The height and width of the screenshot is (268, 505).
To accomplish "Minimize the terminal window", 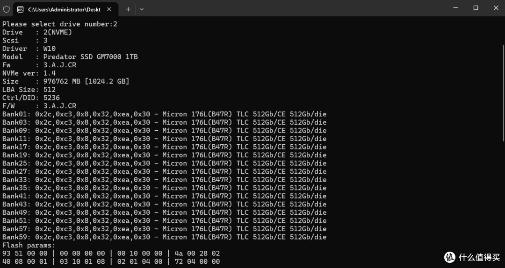I will (455, 8).
